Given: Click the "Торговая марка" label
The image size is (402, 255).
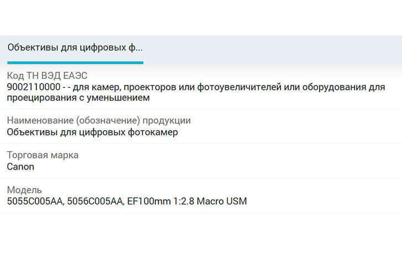Looking at the screenshot, I should click(x=43, y=155).
